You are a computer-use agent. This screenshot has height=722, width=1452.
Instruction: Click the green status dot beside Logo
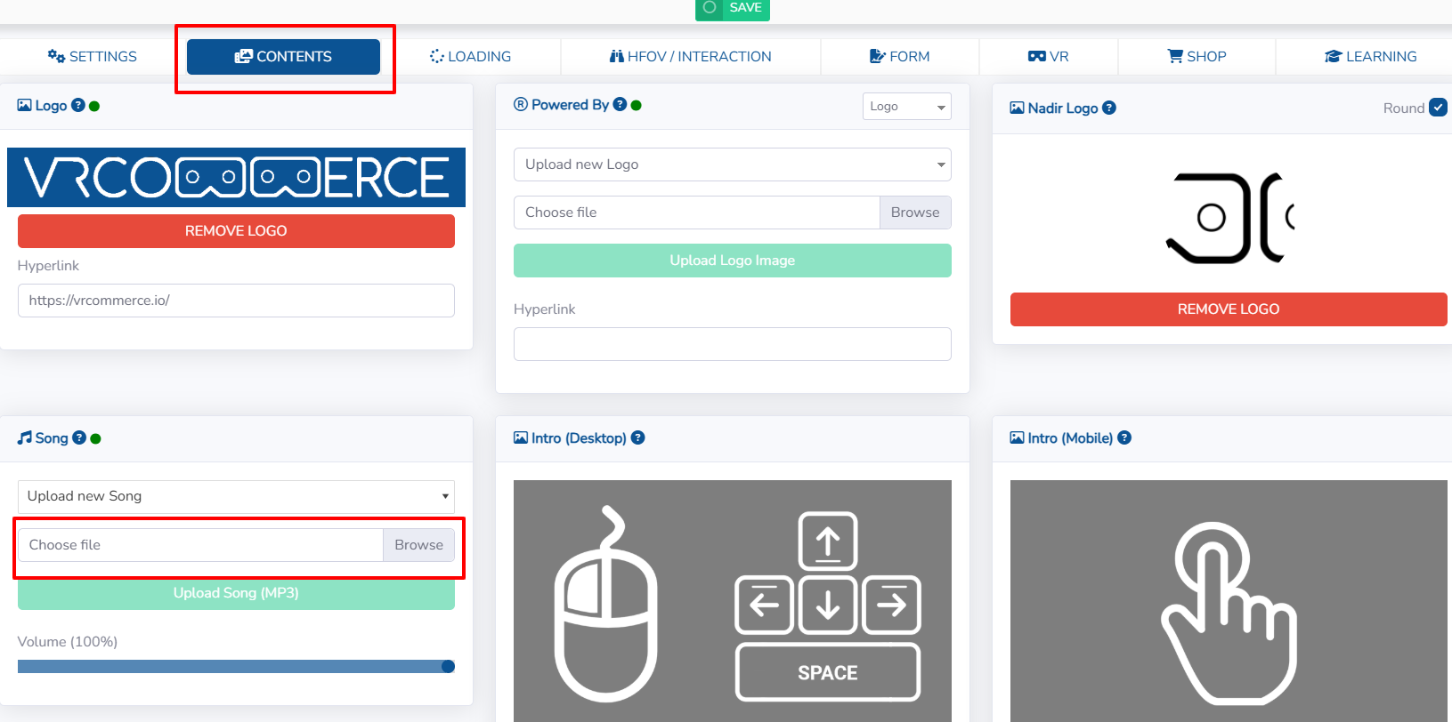click(94, 106)
